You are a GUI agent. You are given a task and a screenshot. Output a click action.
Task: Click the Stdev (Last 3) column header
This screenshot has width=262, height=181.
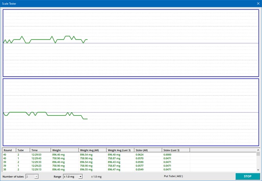point(175,150)
